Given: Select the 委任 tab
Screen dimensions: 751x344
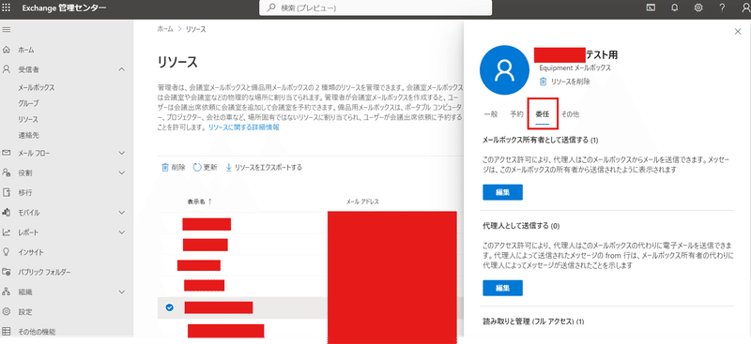Looking at the screenshot, I should click(543, 114).
